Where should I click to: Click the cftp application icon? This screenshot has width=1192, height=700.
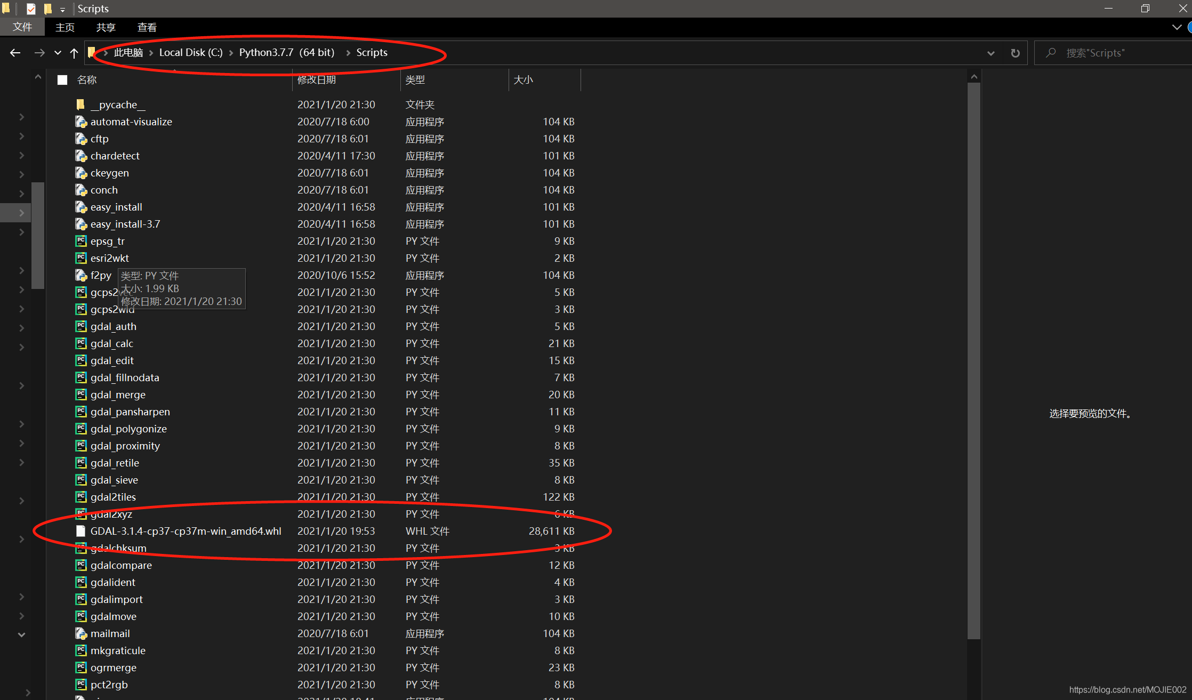(80, 139)
